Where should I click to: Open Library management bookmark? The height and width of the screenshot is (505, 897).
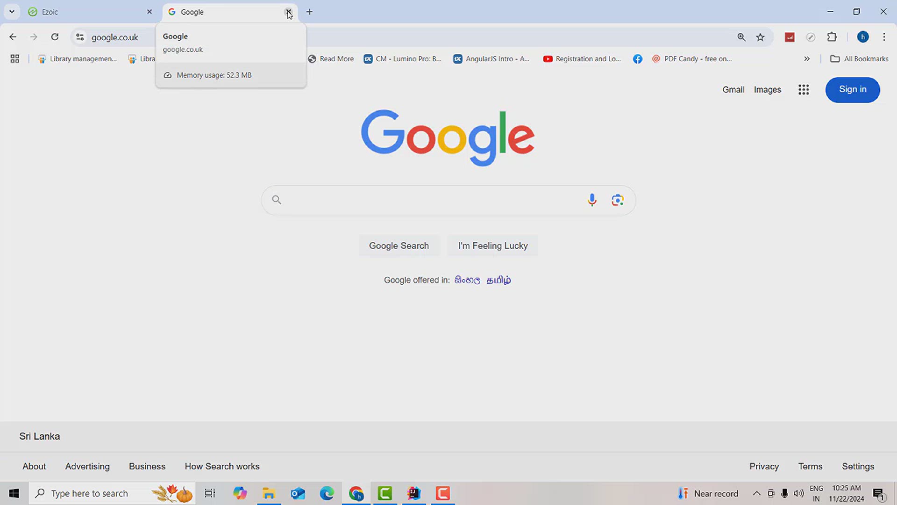78,58
